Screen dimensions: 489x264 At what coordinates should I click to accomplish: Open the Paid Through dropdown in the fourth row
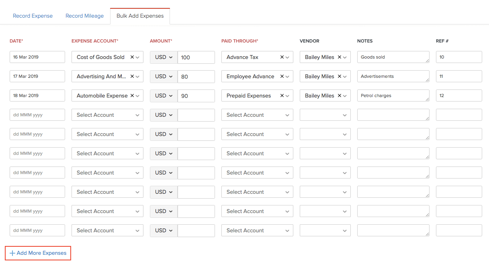point(257,115)
